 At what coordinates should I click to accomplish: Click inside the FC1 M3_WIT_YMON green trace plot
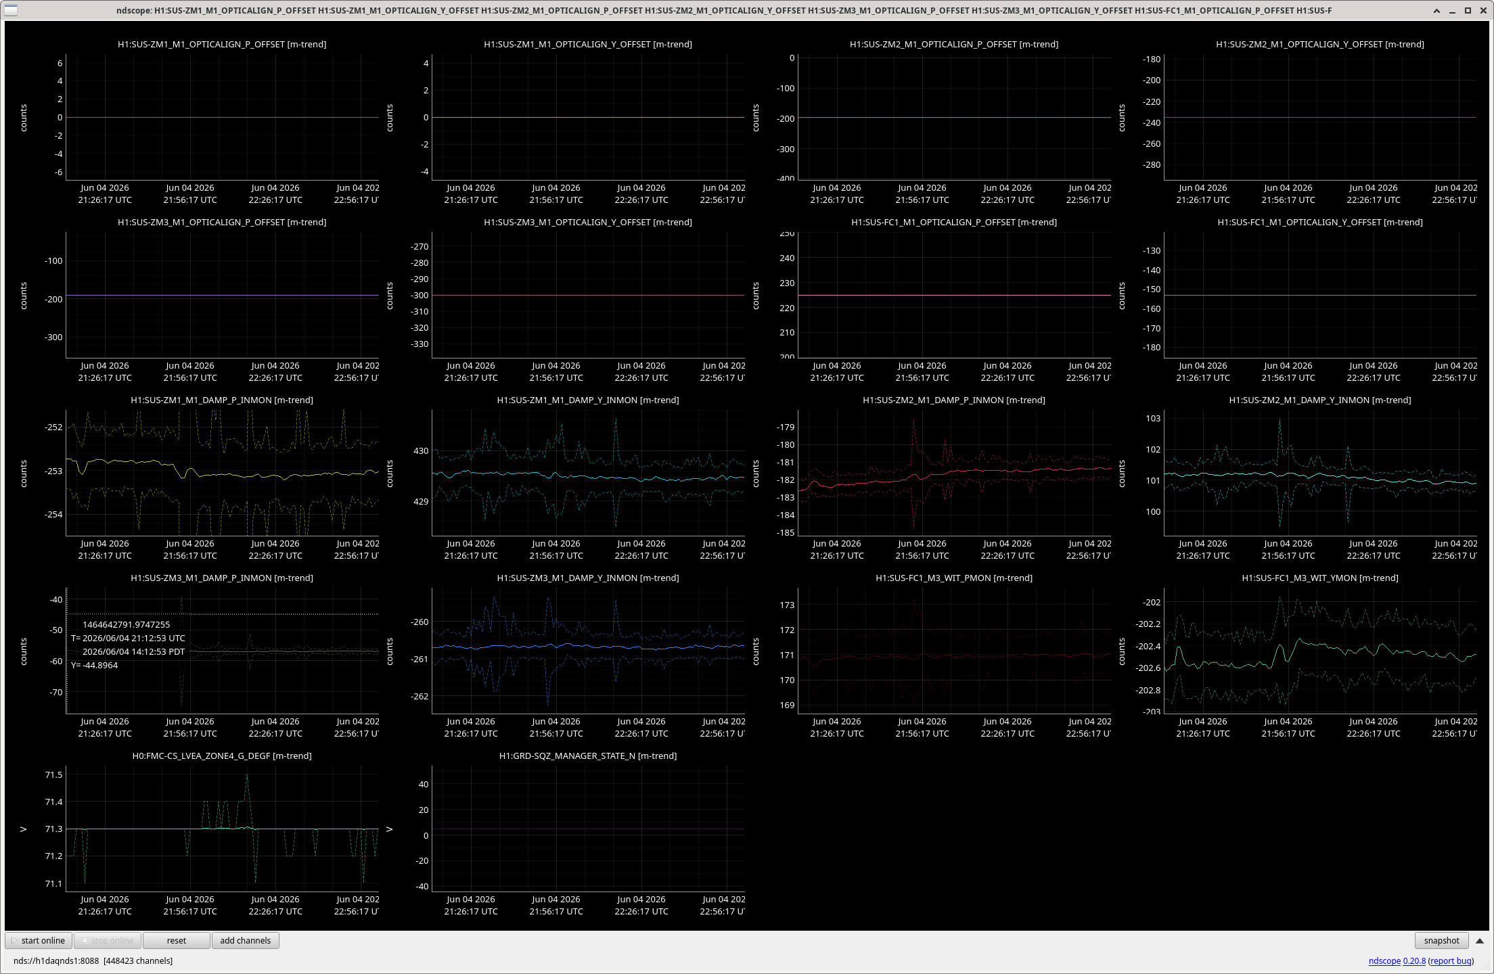(x=1320, y=650)
